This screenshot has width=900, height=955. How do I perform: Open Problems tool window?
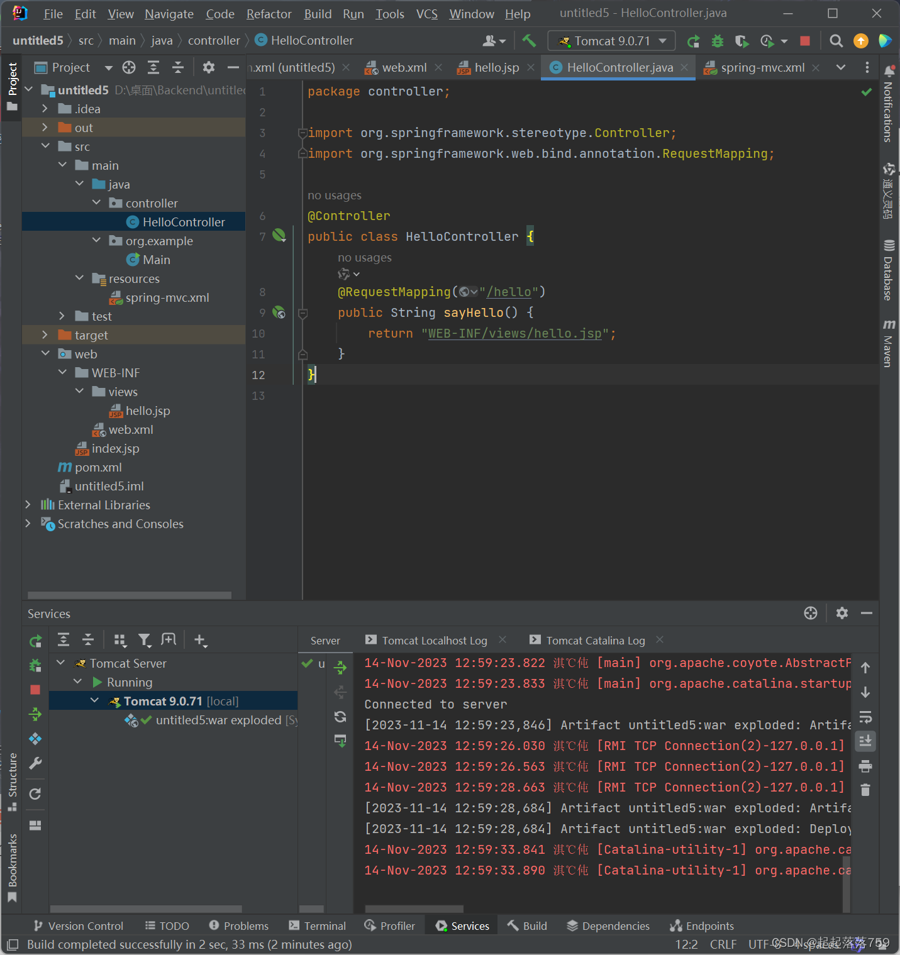pos(239,926)
